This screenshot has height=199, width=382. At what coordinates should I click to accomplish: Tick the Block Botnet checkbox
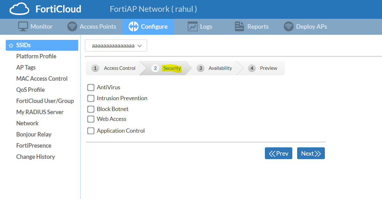[x=91, y=109]
